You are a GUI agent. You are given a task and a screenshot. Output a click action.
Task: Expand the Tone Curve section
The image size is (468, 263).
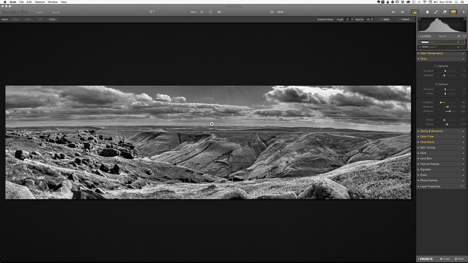point(427,142)
